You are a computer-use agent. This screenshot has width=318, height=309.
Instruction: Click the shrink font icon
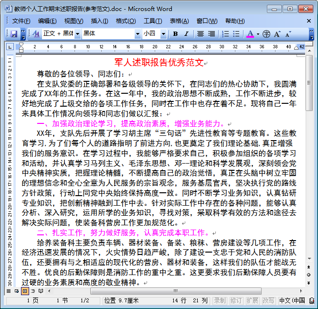[288, 34]
